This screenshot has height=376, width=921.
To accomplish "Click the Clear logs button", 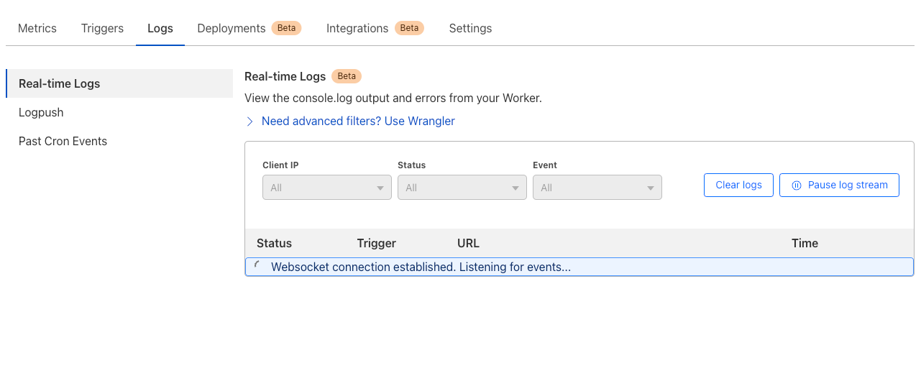I will pos(738,185).
